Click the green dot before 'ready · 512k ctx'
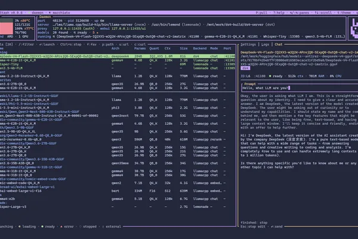This screenshot has width=358, height=239. 270,76
